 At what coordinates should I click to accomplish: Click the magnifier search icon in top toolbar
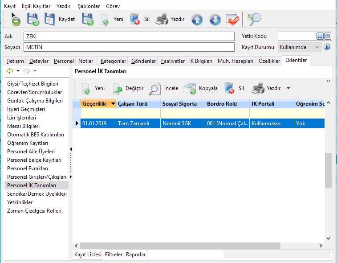click(x=254, y=19)
